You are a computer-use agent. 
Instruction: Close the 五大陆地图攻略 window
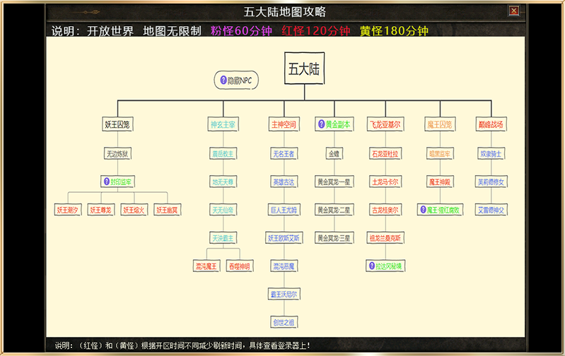click(514, 11)
